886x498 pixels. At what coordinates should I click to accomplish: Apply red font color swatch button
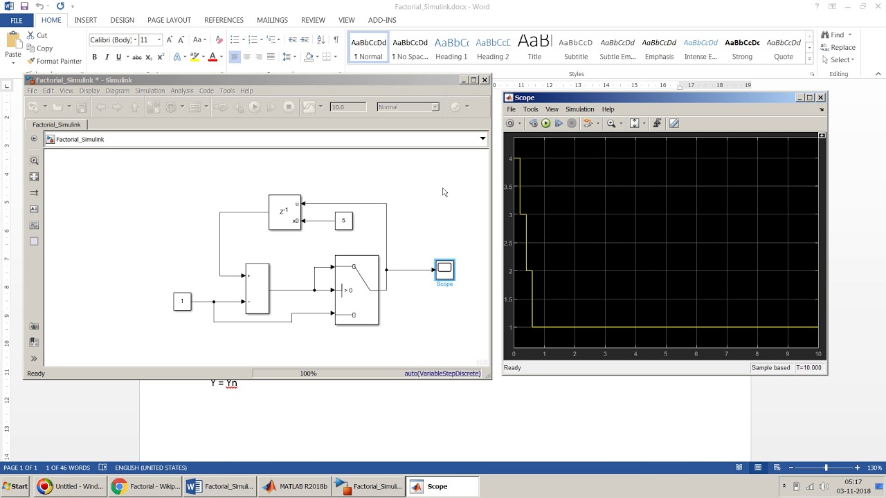click(213, 57)
